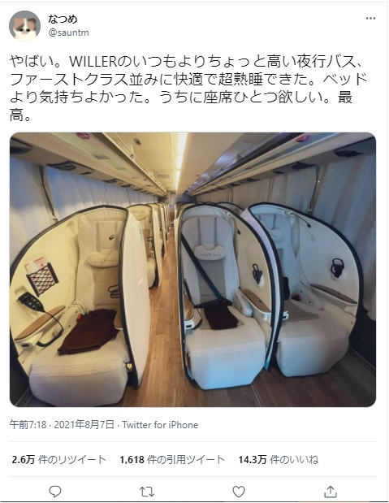Click the left pod seat in photo

(x=80, y=305)
